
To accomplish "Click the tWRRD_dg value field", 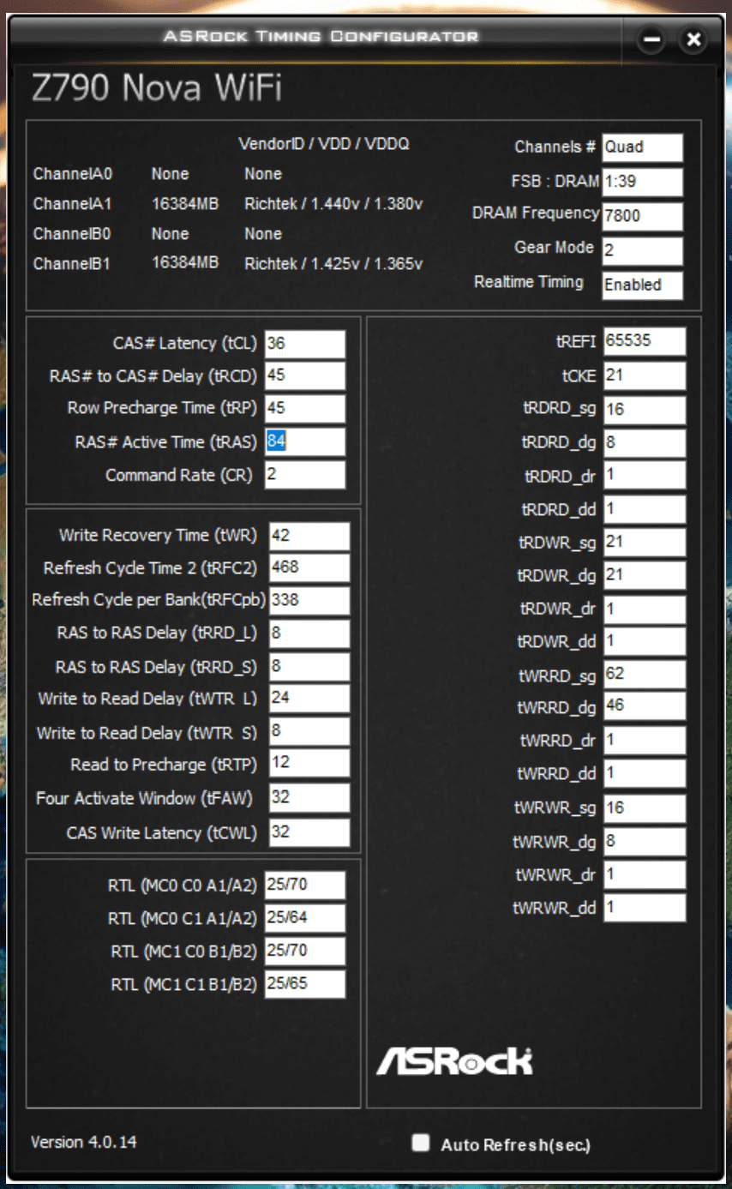I will pos(645,706).
